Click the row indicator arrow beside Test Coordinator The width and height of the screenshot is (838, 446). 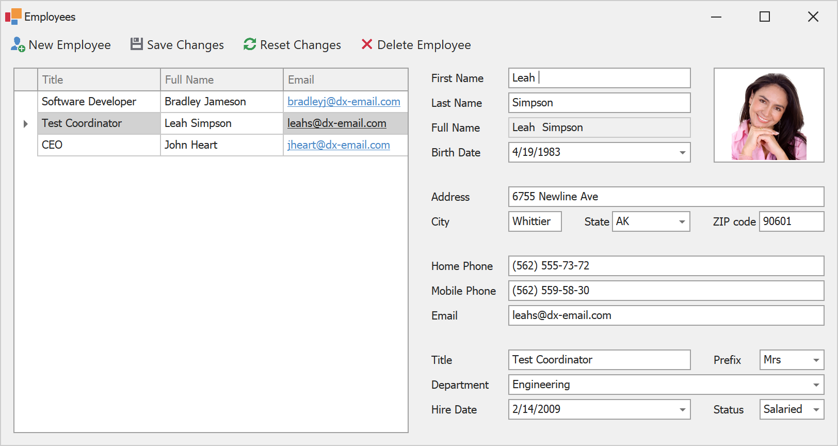pyautogui.click(x=26, y=124)
